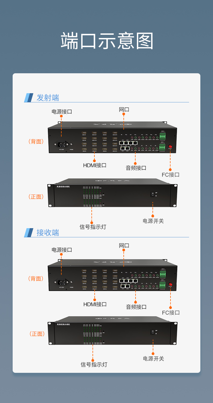The image size is (213, 403).
Task: Open the 发射端 section heading
Action: point(48,98)
